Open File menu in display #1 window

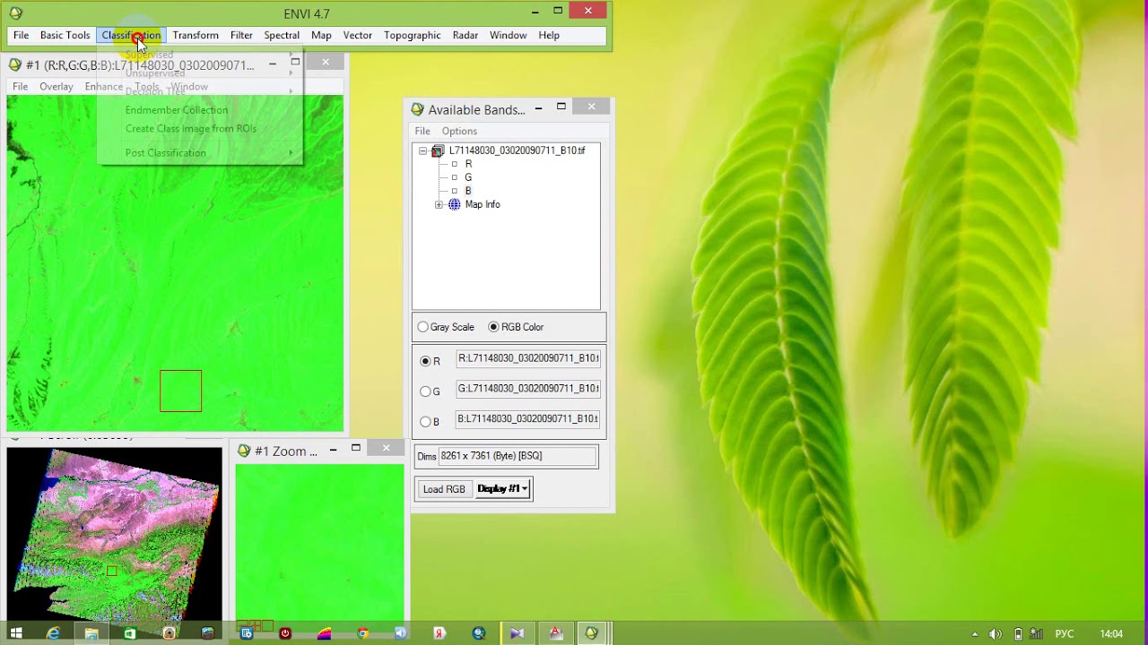pos(20,87)
